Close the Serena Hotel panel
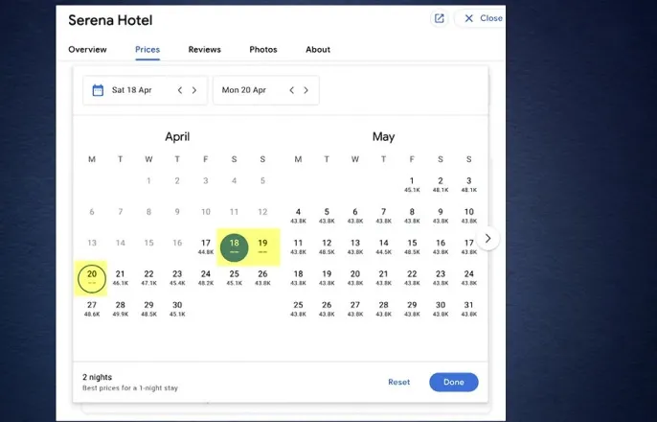The width and height of the screenshot is (657, 422). 483,18
